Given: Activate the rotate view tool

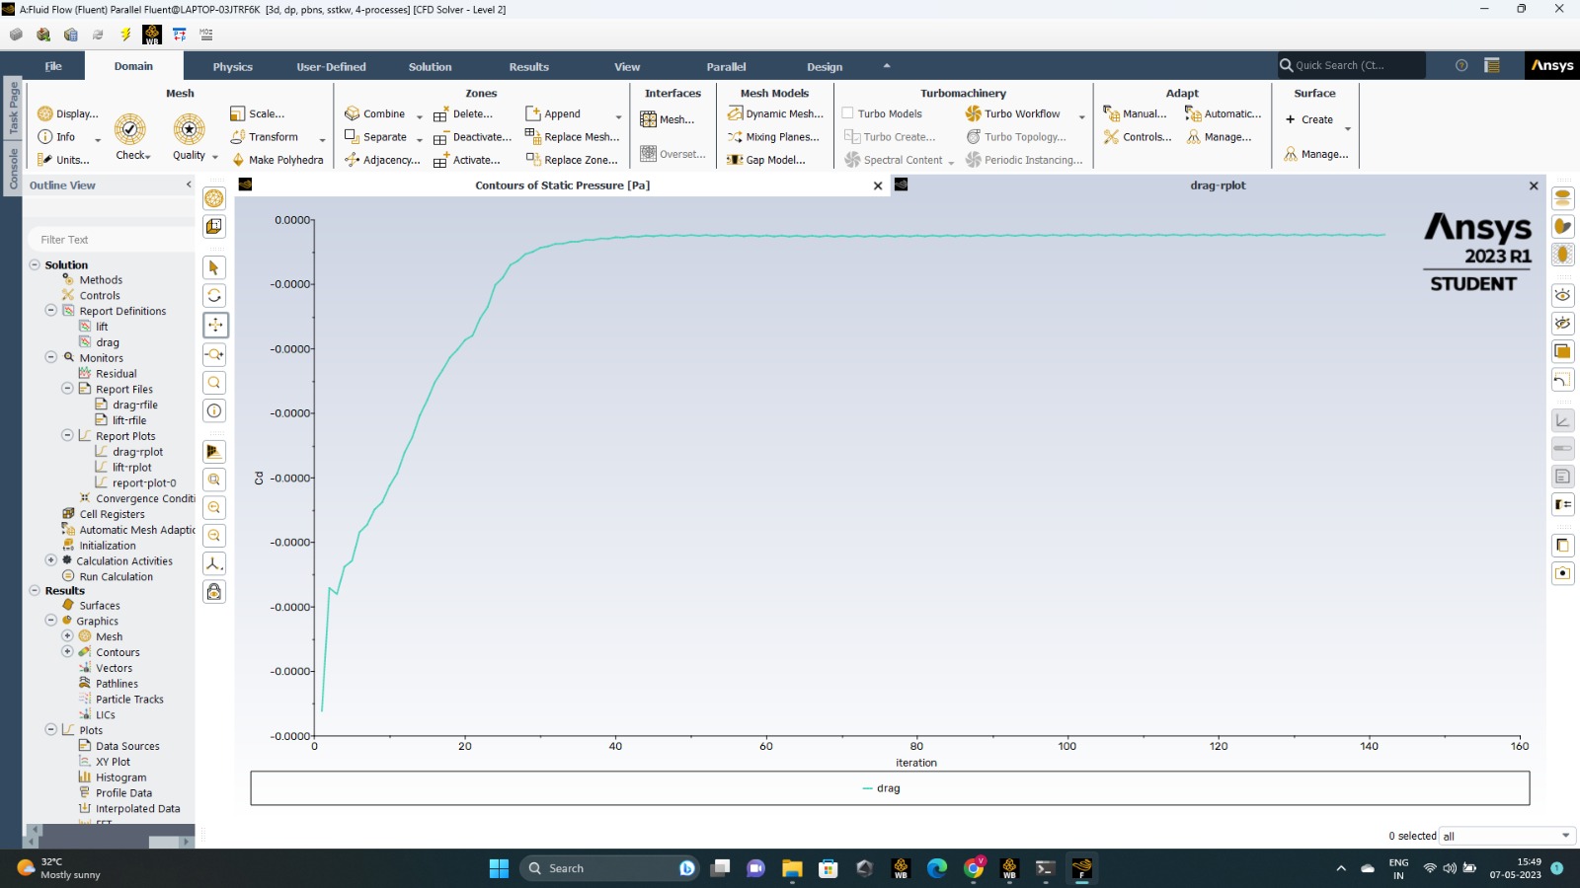Looking at the screenshot, I should pyautogui.click(x=214, y=296).
